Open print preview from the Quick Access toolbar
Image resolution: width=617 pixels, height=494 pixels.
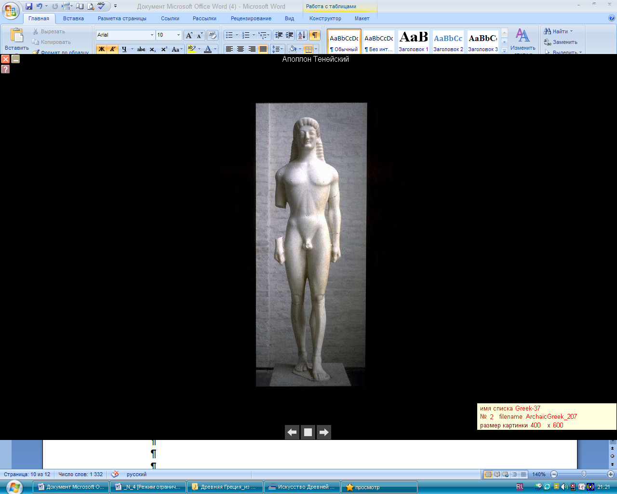point(90,6)
